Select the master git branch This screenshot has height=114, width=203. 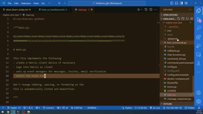12,108
